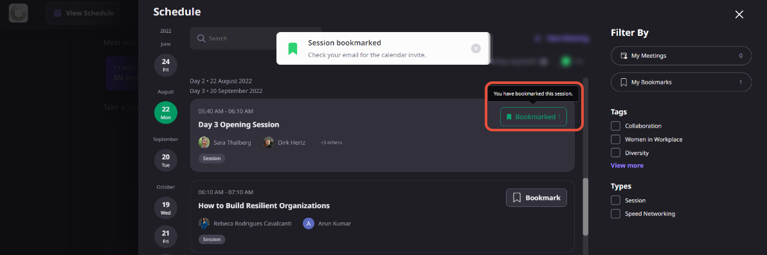
Task: Bookmark How to Build Resilient Organizations
Action: (x=537, y=197)
